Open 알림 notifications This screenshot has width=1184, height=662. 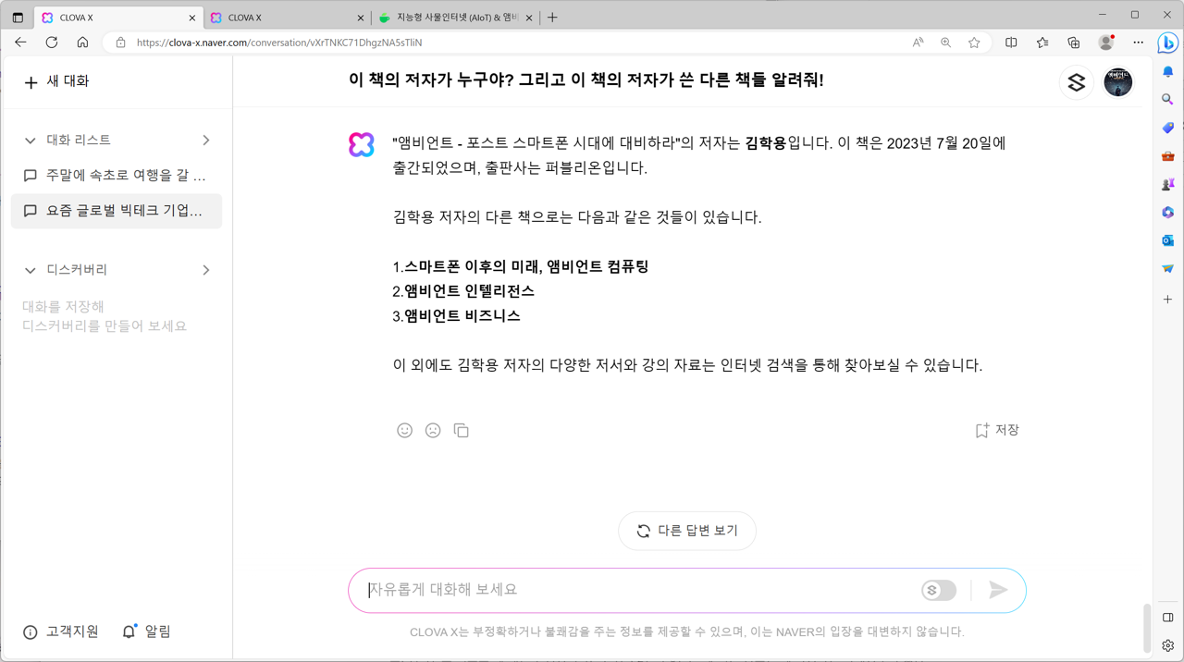[146, 631]
